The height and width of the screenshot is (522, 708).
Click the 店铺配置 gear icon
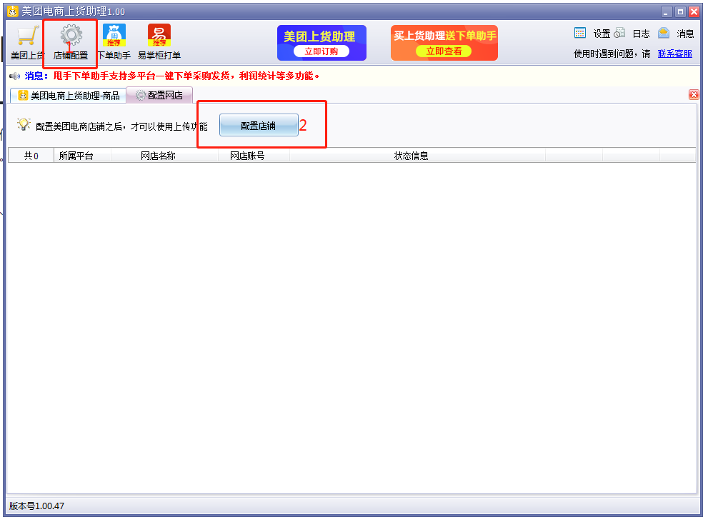[71, 35]
